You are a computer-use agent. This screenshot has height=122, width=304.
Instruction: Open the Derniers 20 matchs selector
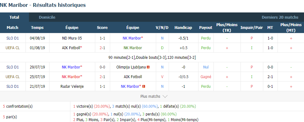[x=280, y=17]
